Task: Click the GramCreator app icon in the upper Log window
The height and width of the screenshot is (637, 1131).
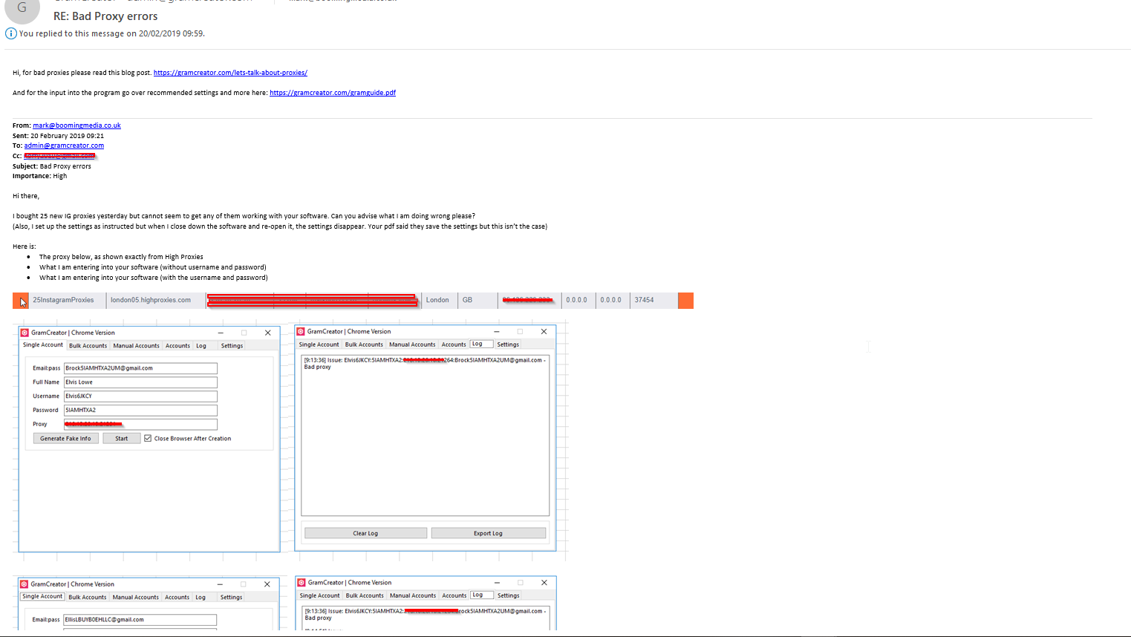Action: (301, 332)
